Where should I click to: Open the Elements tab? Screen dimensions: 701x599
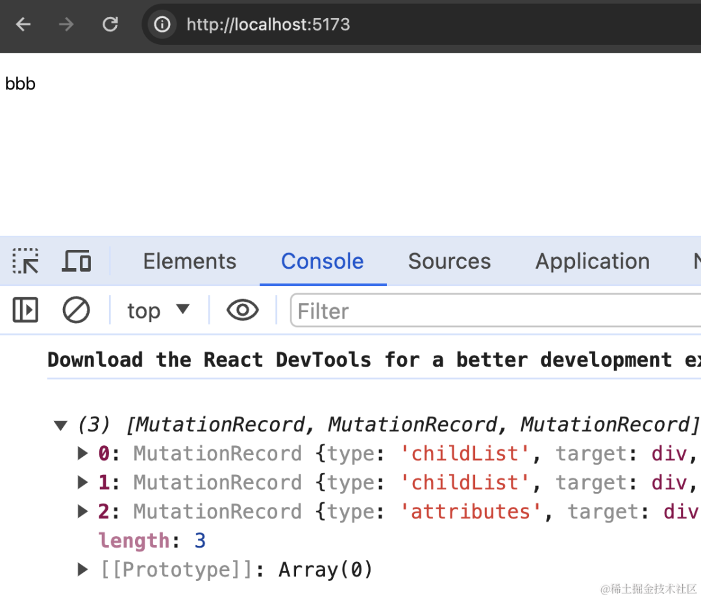[190, 261]
